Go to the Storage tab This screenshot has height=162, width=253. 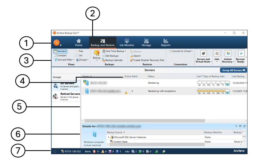click(146, 43)
